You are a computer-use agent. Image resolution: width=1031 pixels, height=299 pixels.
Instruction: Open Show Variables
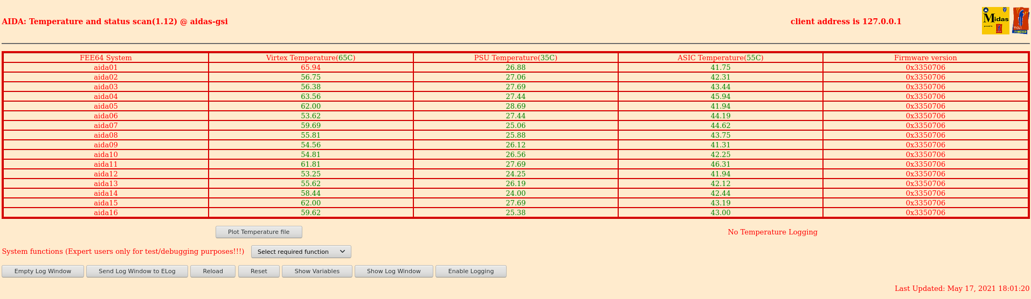tap(317, 271)
